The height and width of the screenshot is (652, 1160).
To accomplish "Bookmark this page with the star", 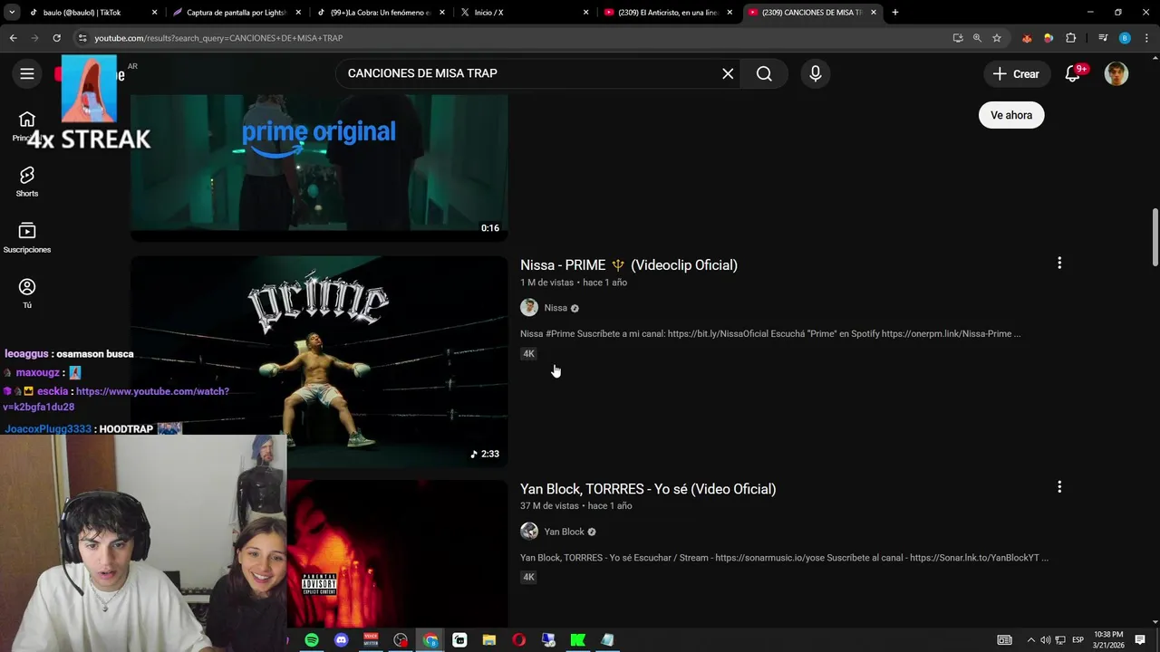I will click(x=997, y=38).
